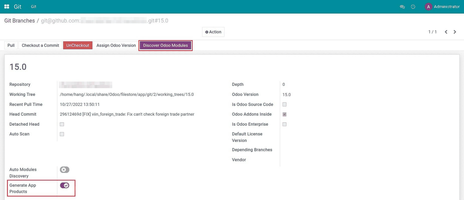Click the UnCheckout button
The width and height of the screenshot is (464, 200).
click(x=78, y=45)
